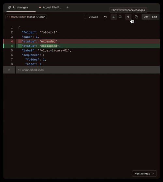Click the copy file contents icon
The width and height of the screenshot is (163, 182).
tap(136, 17)
